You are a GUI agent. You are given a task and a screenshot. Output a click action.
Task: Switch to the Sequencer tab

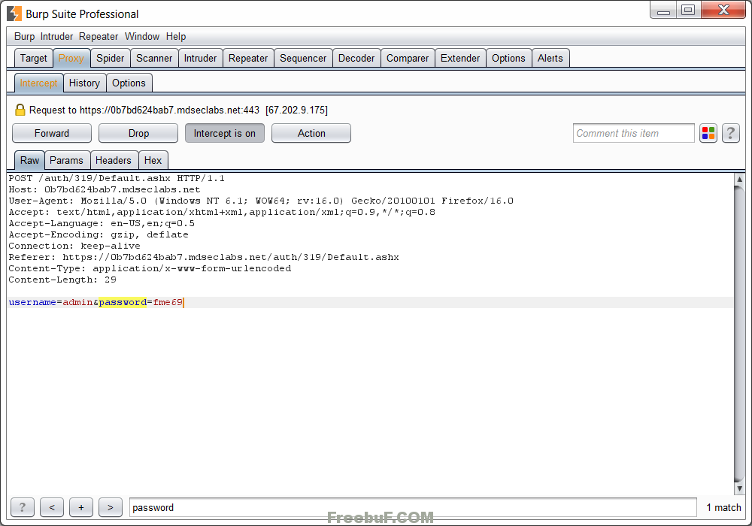pos(303,58)
